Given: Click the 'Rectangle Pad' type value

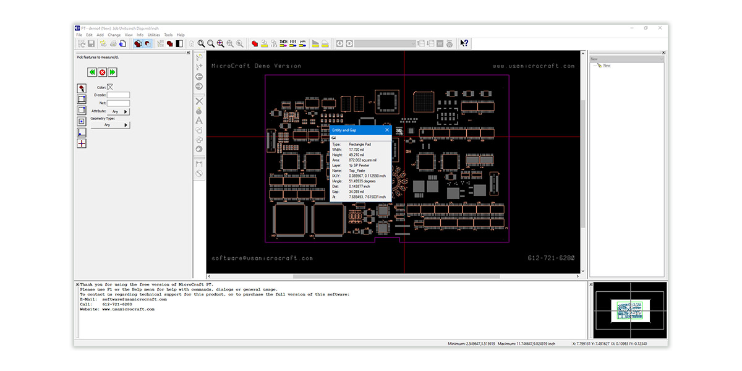Looking at the screenshot, I should [360, 144].
